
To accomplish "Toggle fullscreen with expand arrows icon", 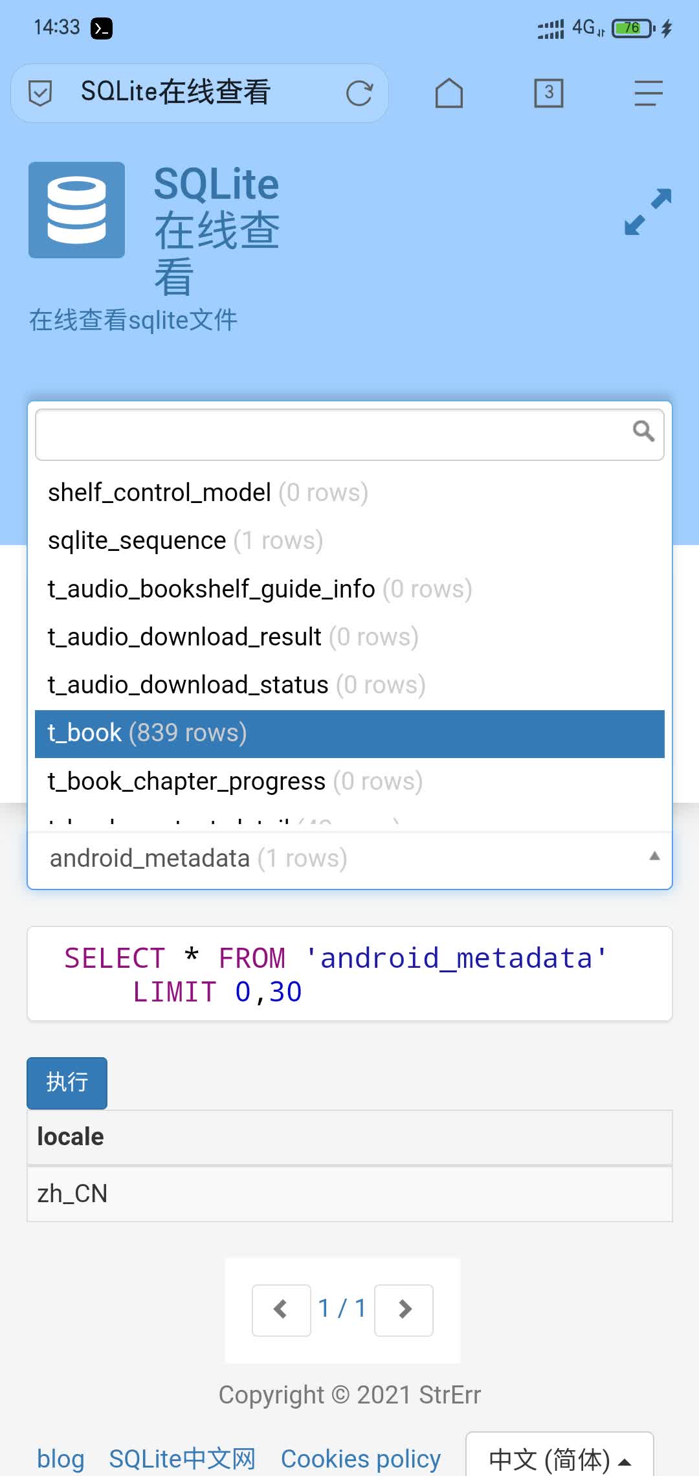I will 648,212.
